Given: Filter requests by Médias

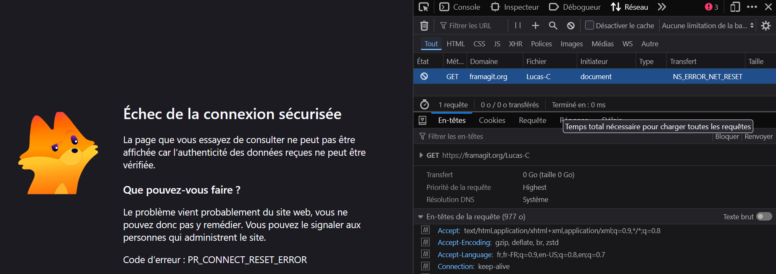Looking at the screenshot, I should (x=603, y=44).
